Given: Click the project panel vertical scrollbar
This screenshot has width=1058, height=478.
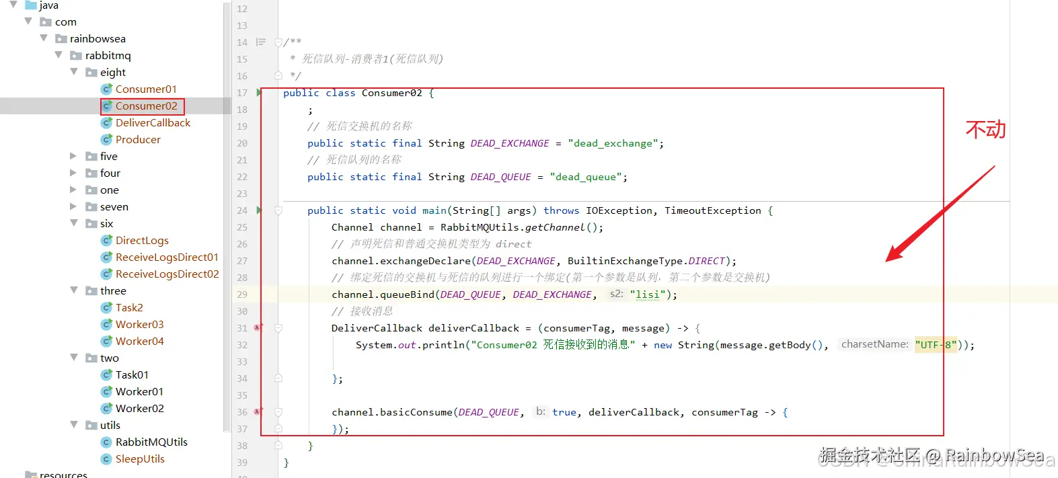Looking at the screenshot, I should coord(227,216).
